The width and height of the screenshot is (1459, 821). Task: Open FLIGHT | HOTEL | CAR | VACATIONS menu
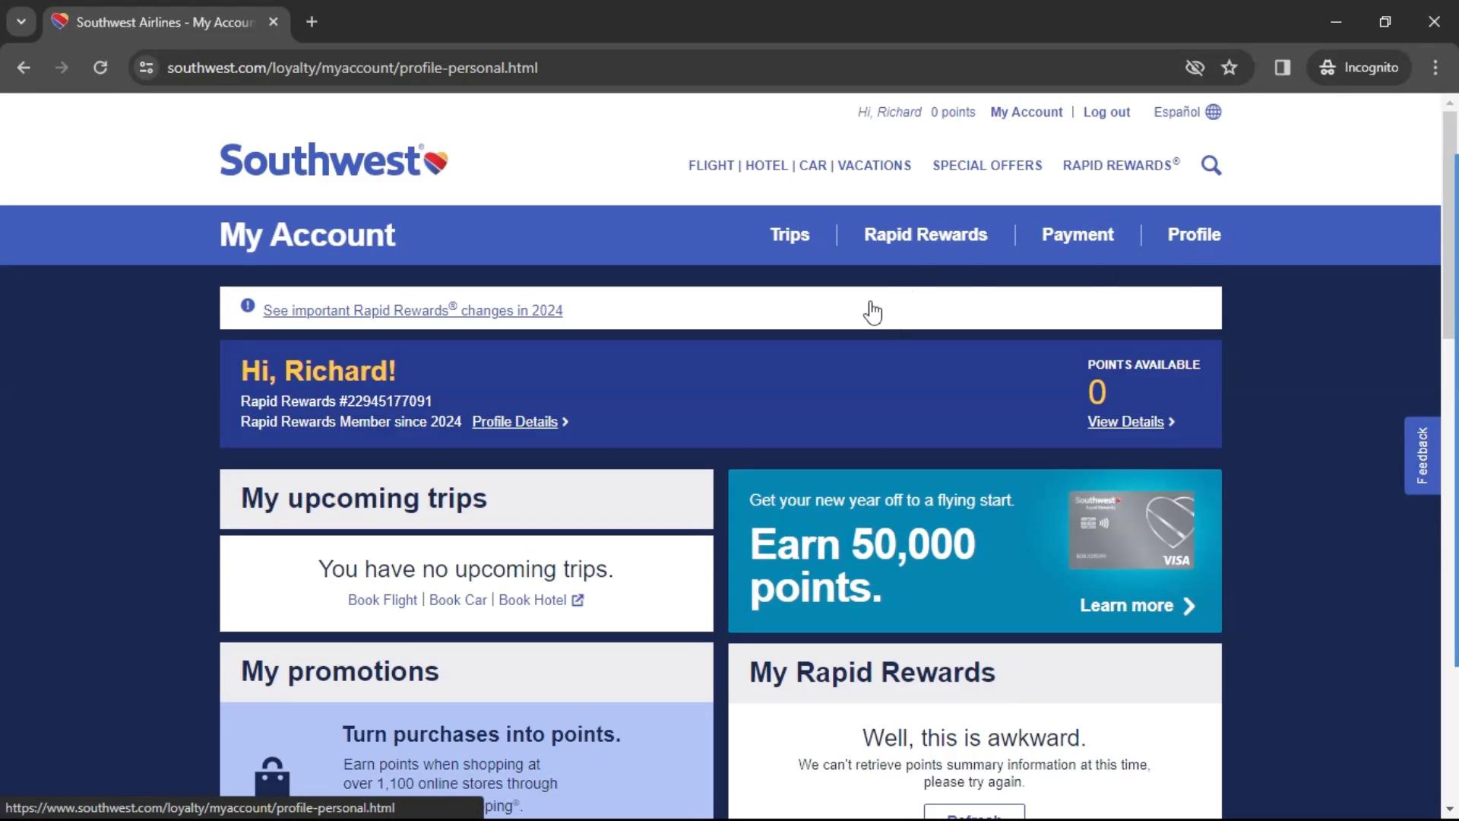point(798,166)
